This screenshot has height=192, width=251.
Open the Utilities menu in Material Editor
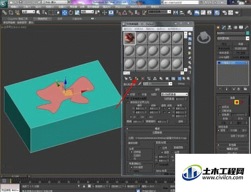click(x=174, y=29)
